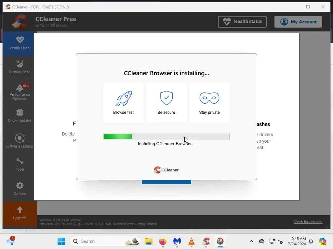This screenshot has width=333, height=249.
Task: Open the Windows Start menu
Action: pos(61,241)
